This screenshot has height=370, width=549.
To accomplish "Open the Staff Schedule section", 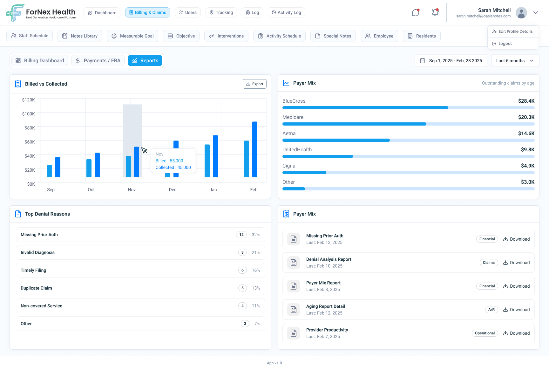I will [x=30, y=36].
